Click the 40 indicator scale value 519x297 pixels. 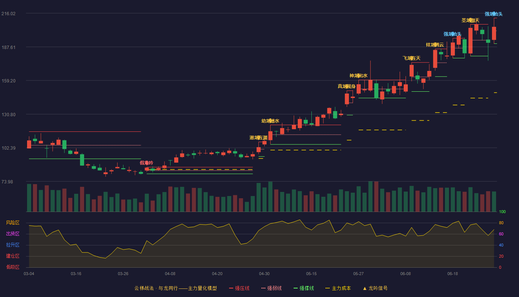tap(501, 245)
